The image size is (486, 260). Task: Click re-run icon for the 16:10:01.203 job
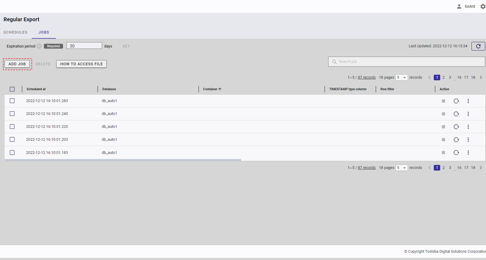point(456,140)
